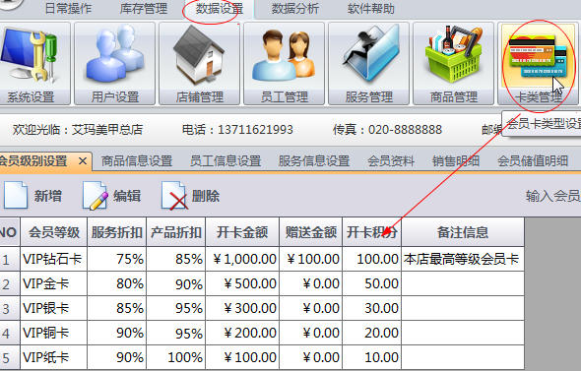Image resolution: width=581 pixels, height=371 pixels.
Task: Click the 20.00 开卡积分 cell
Action: [x=371, y=333]
